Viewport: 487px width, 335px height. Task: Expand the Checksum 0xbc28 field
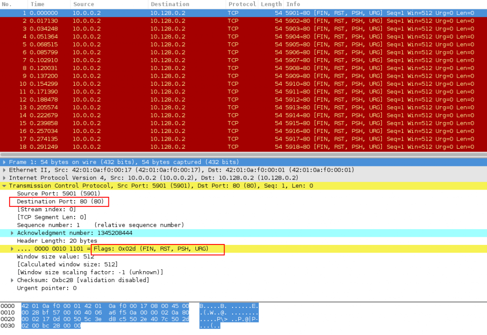pyautogui.click(x=12, y=280)
